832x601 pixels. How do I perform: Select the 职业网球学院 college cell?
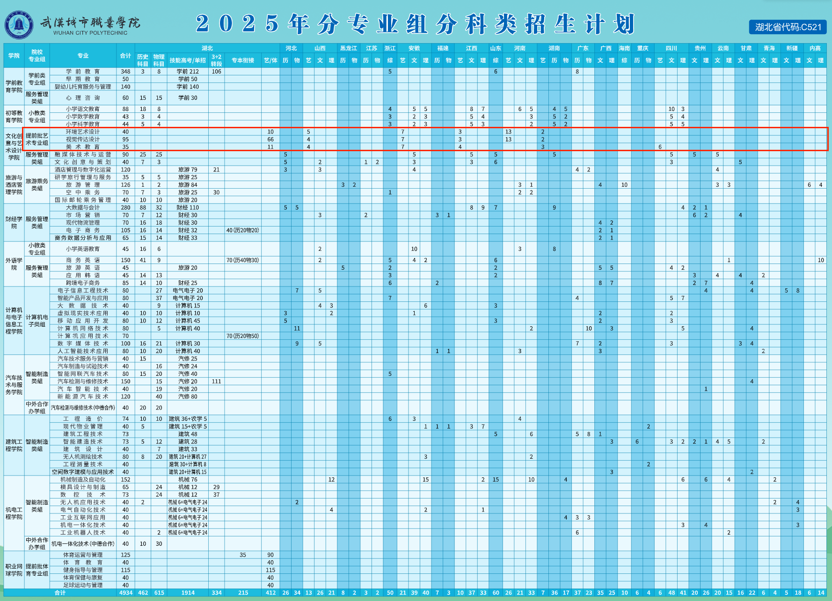tap(14, 570)
